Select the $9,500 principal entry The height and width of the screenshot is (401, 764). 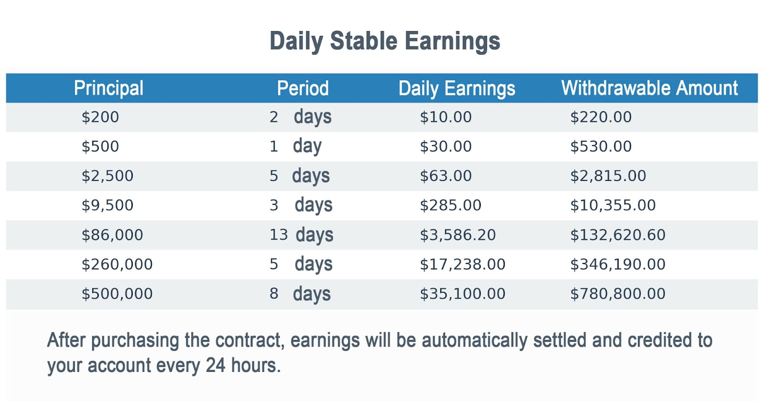(x=107, y=205)
